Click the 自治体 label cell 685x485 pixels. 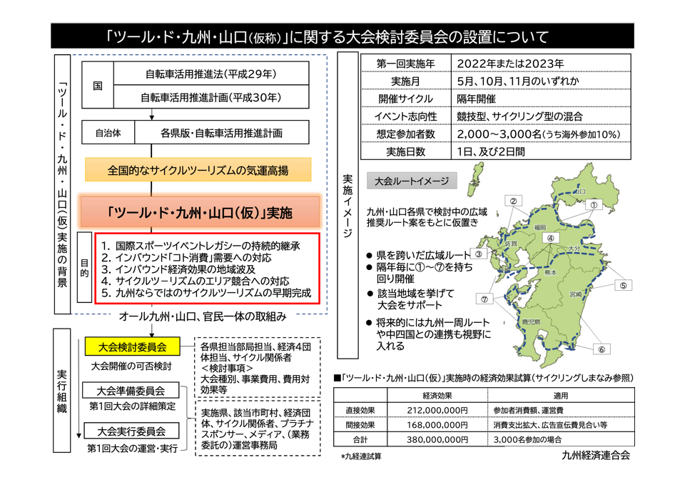(108, 133)
